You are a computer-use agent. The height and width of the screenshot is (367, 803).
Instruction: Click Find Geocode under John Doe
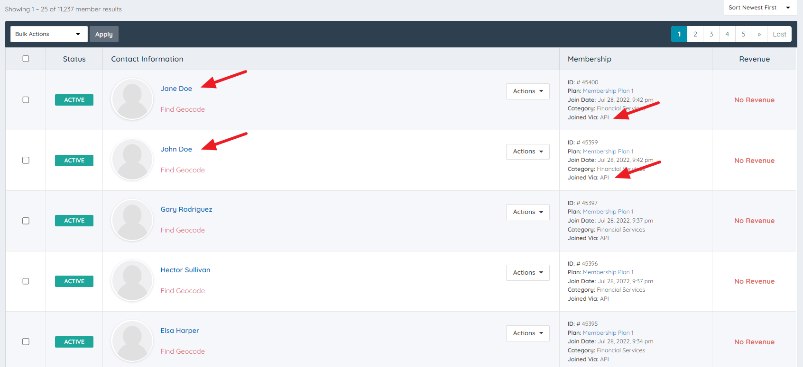pos(183,170)
